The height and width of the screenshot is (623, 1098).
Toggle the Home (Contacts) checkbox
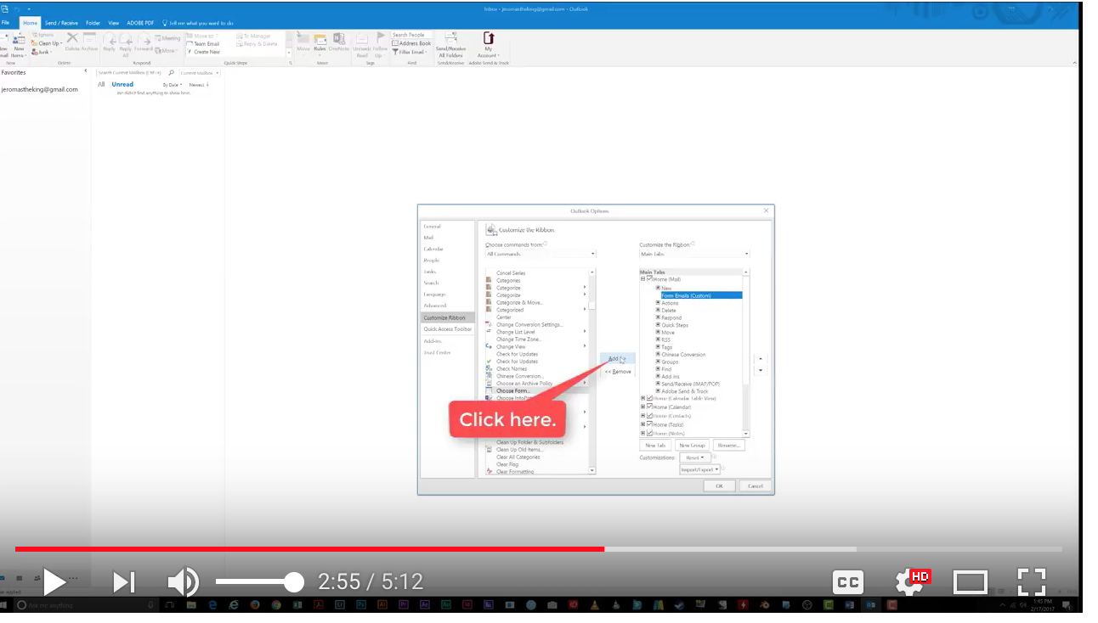[649, 416]
